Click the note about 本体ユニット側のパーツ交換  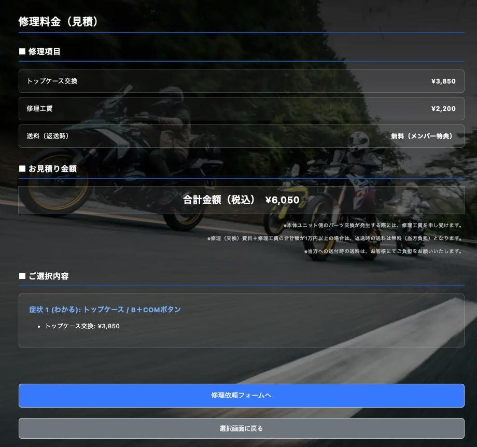pos(372,226)
